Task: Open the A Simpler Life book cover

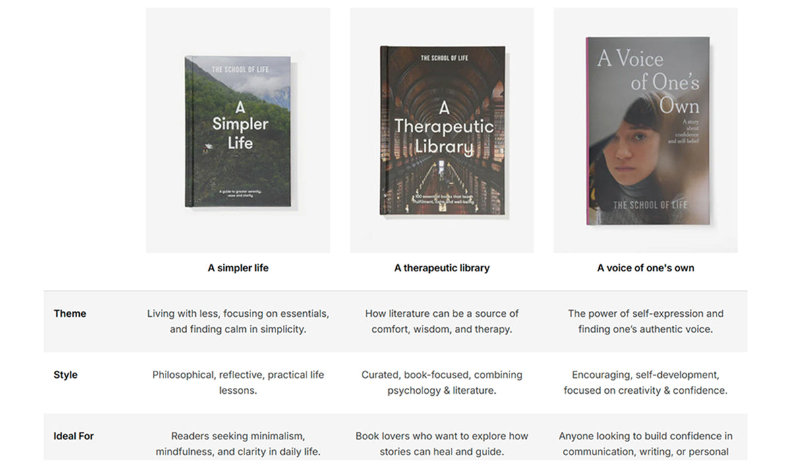Action: point(238,132)
